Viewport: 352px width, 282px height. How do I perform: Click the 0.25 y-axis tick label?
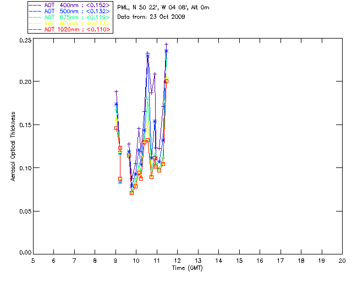25,40
